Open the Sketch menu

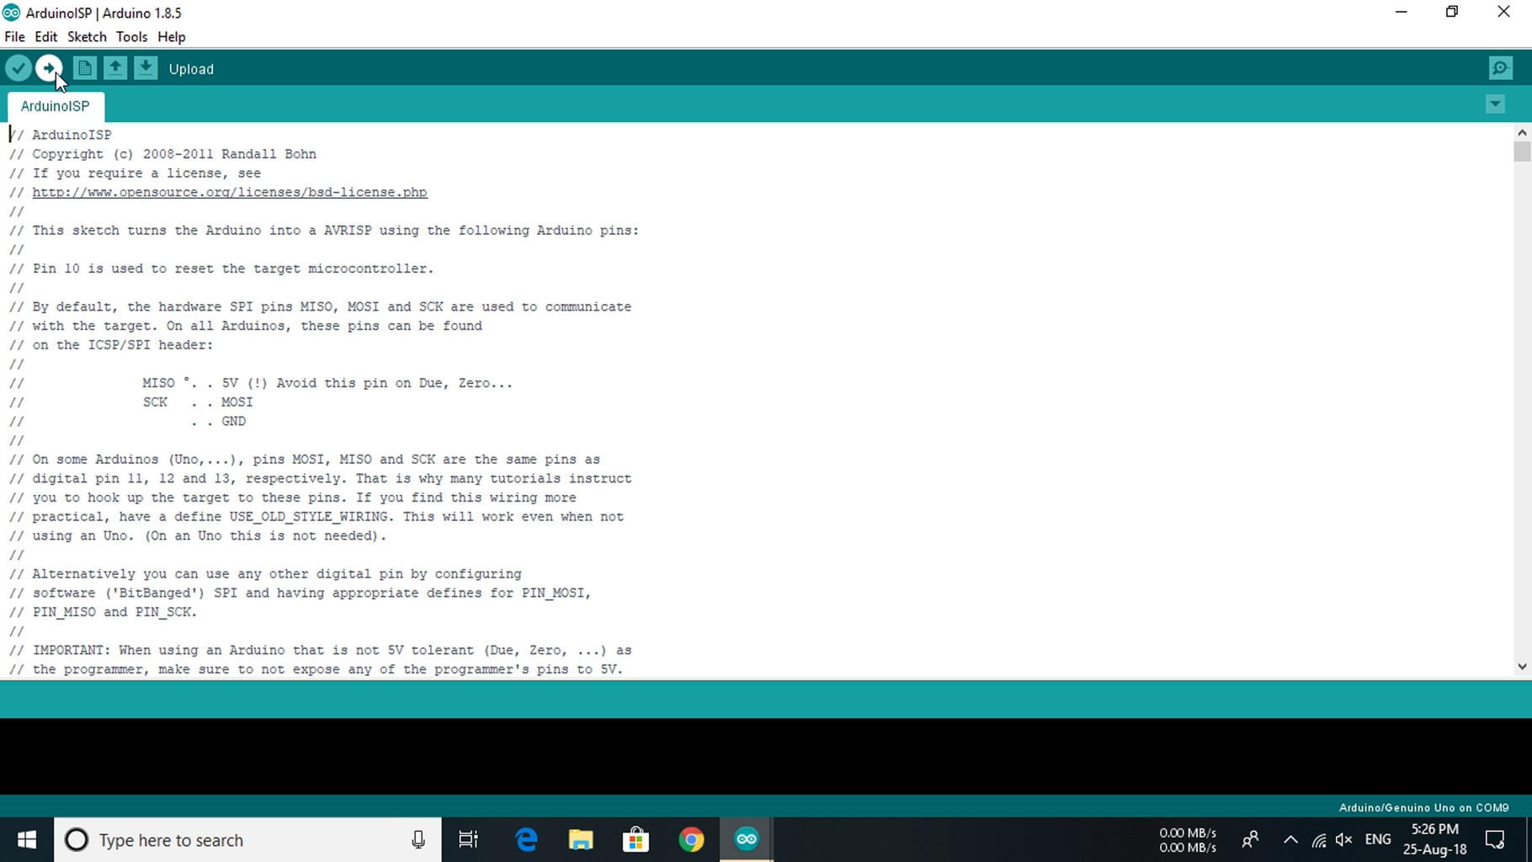click(87, 37)
